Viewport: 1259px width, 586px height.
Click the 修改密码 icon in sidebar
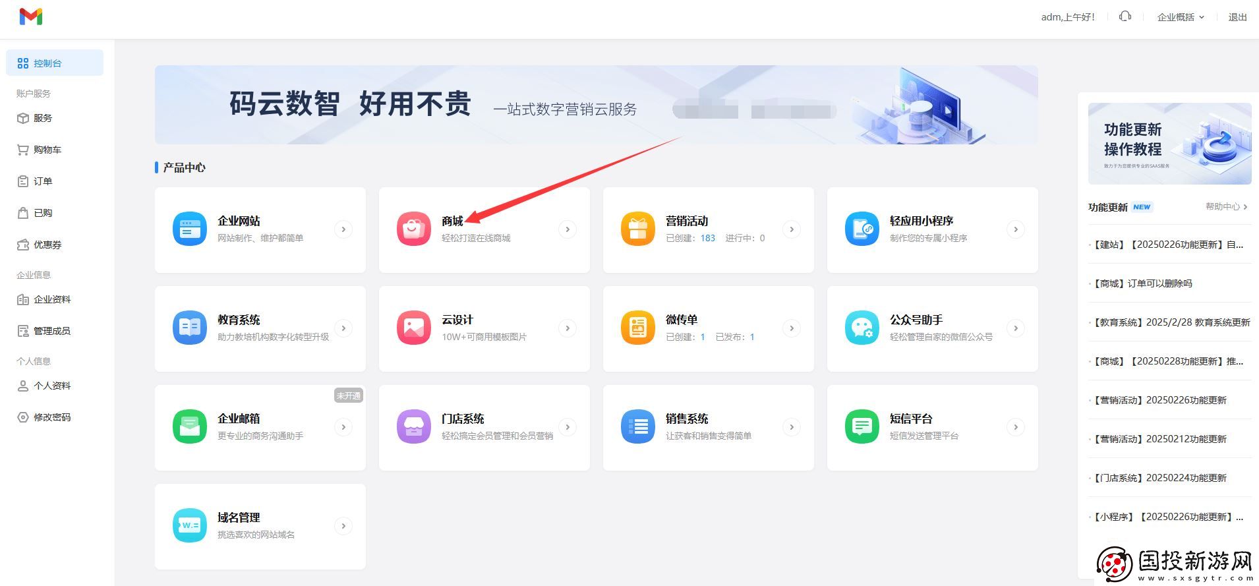pos(23,417)
